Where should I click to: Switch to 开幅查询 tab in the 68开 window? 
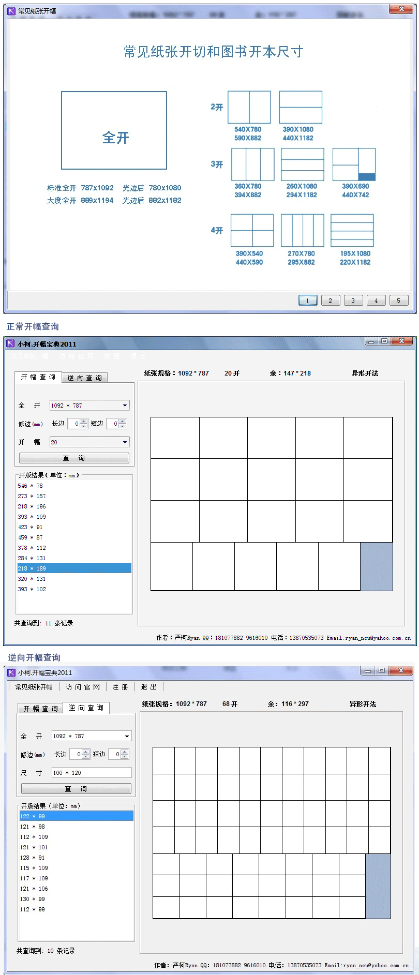40,709
